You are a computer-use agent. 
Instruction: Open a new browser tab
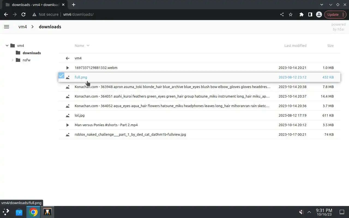pos(74,5)
